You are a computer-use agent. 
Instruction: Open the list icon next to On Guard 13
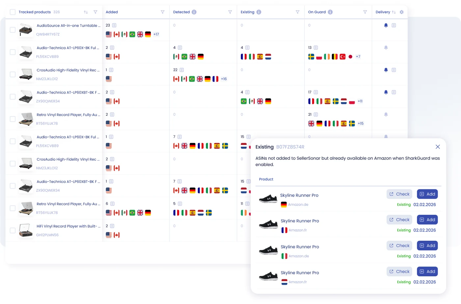[316, 48]
